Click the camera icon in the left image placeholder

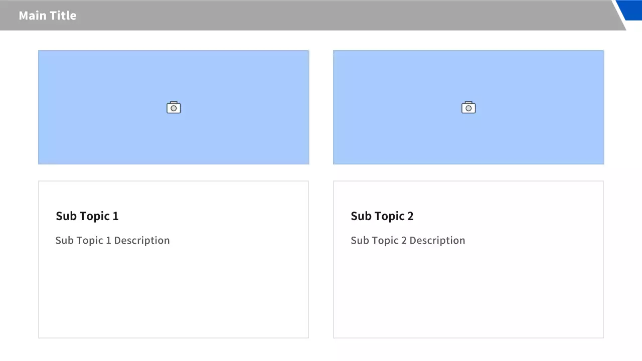click(174, 108)
